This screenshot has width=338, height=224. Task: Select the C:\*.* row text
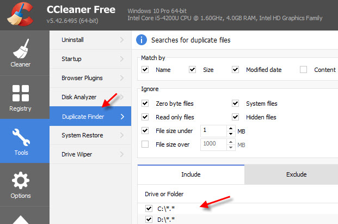166,209
